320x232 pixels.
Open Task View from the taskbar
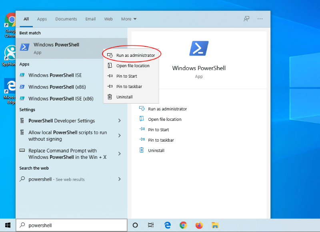(151, 225)
